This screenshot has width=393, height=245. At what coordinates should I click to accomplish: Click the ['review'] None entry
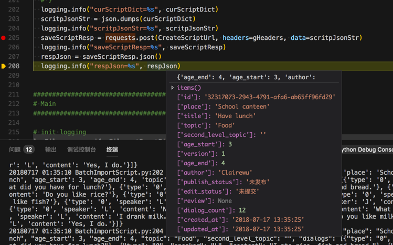point(204,201)
